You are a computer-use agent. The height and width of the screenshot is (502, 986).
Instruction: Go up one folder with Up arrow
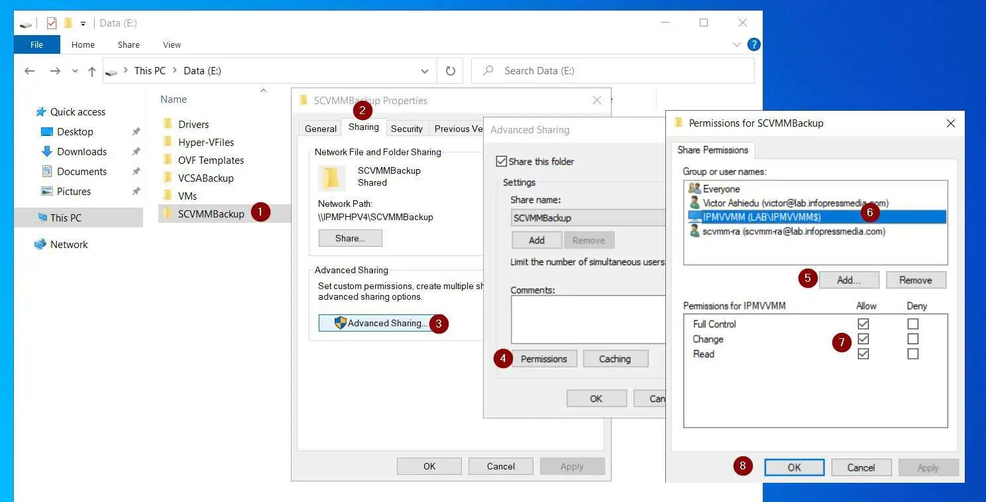[x=91, y=71]
